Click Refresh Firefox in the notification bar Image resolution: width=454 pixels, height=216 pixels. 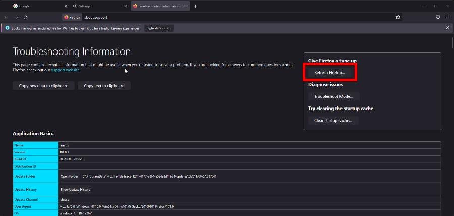[x=159, y=28]
